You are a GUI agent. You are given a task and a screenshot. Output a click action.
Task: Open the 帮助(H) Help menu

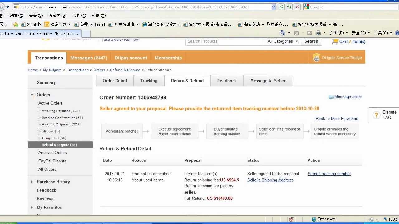[x=99, y=16]
